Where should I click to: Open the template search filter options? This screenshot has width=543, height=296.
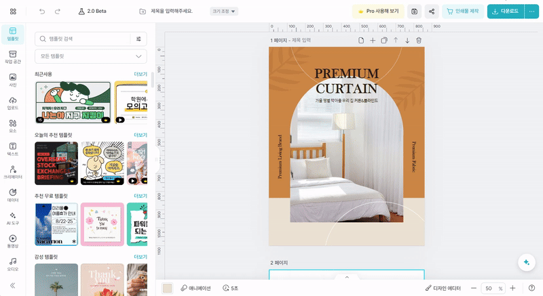click(138, 39)
